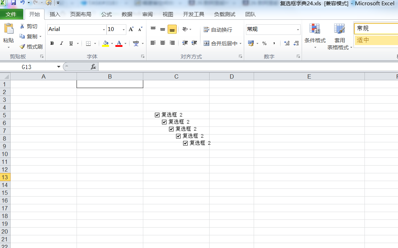Screen dimensions: 398x248
Task: Toggle the checkbox in row 5
Action: (157, 115)
